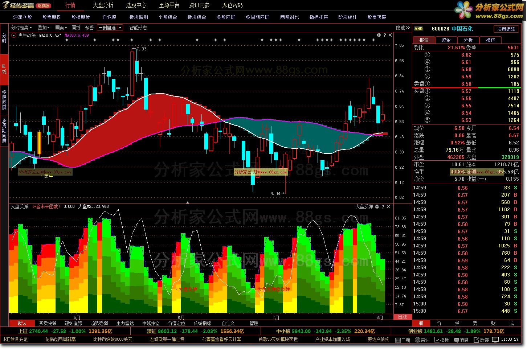This screenshot has width=527, height=349.
Task: Open the 管理 indicator management tab
Action: 254,323
